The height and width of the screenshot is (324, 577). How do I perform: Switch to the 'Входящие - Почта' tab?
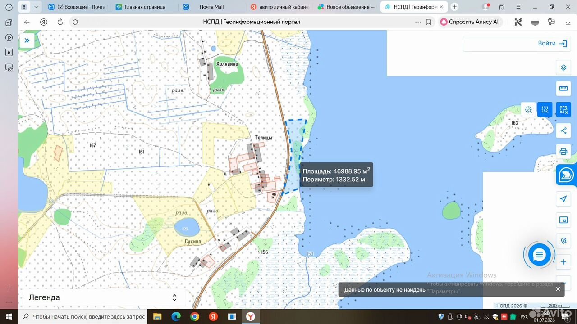pos(77,7)
